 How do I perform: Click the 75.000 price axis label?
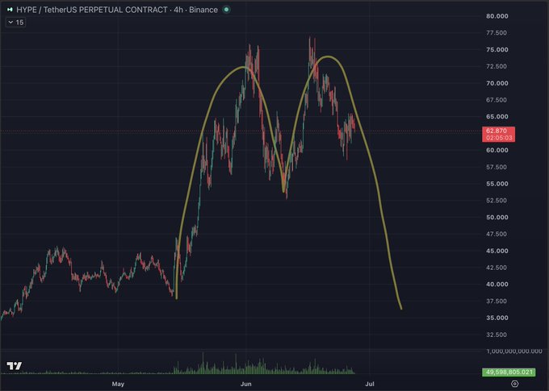(x=497, y=50)
